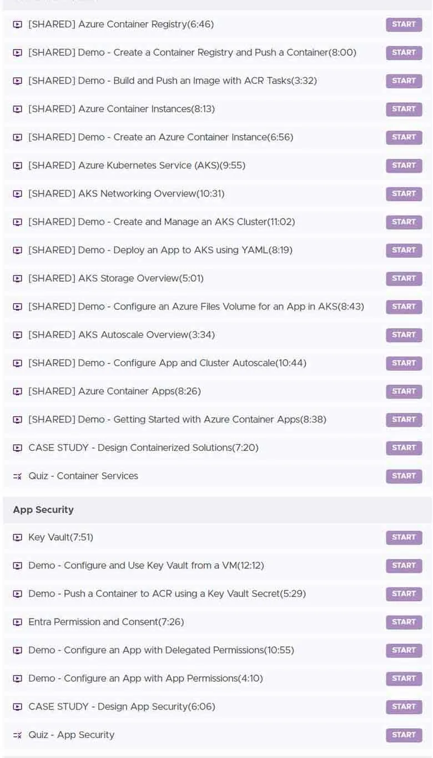433x758 pixels.
Task: Open AKS Storage Overview(5:01) title
Action: point(116,278)
